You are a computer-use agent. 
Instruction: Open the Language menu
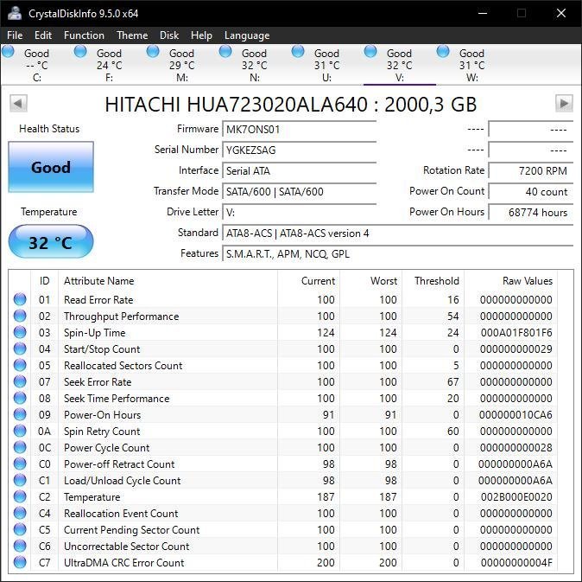point(247,35)
